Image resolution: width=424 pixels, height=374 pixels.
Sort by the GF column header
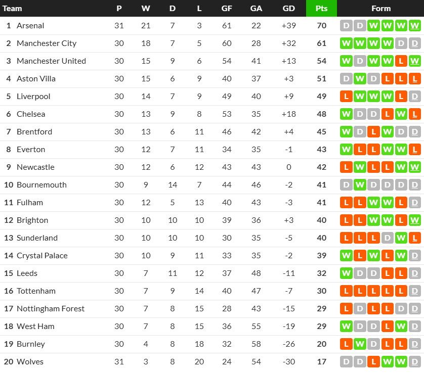pyautogui.click(x=227, y=9)
